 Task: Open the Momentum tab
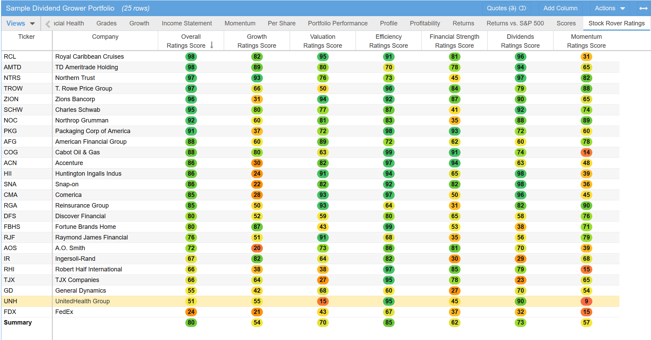(x=240, y=23)
